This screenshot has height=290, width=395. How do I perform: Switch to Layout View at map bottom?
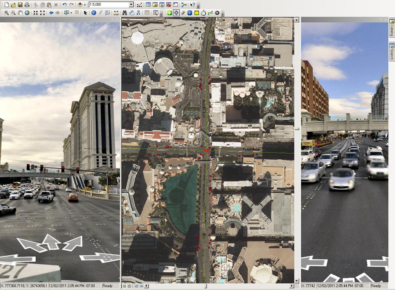[130, 286]
